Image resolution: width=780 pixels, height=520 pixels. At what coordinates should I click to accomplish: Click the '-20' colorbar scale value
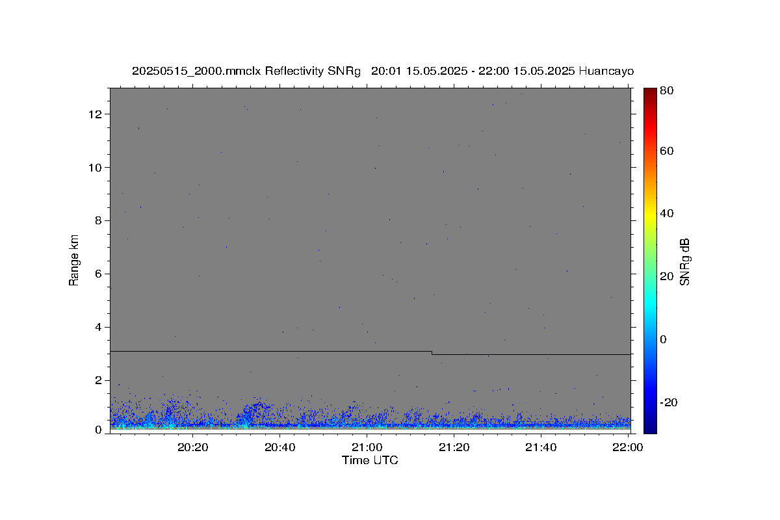point(668,402)
